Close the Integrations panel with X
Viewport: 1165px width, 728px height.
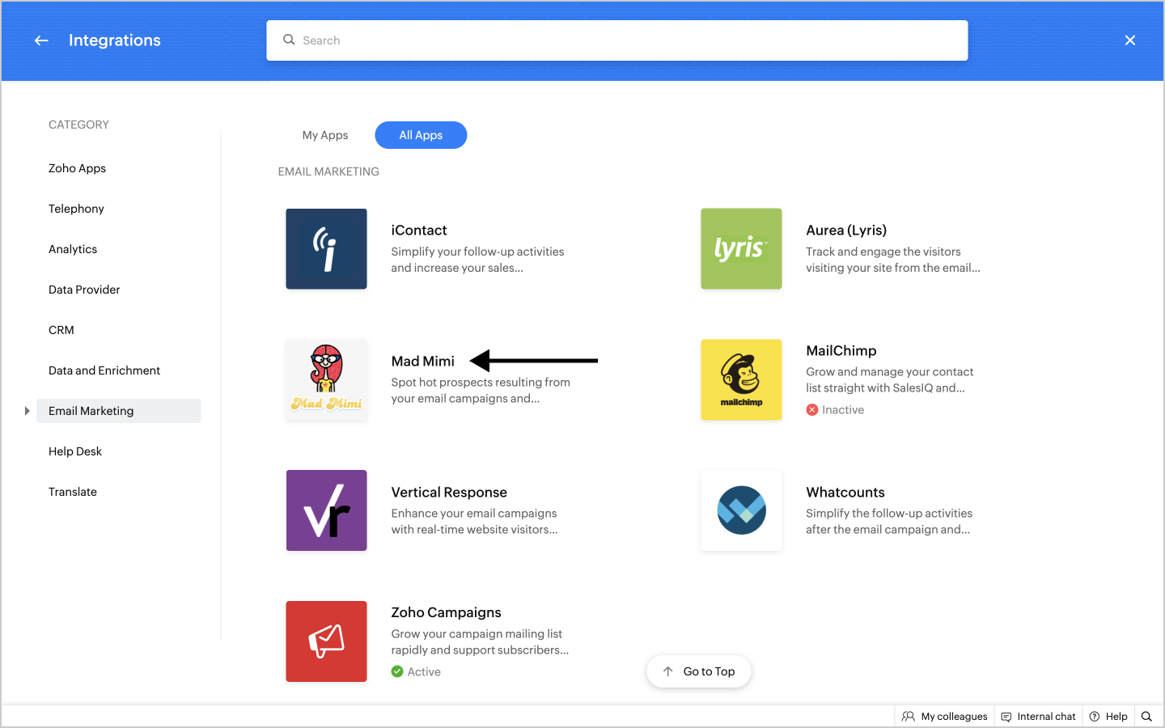pyautogui.click(x=1130, y=40)
